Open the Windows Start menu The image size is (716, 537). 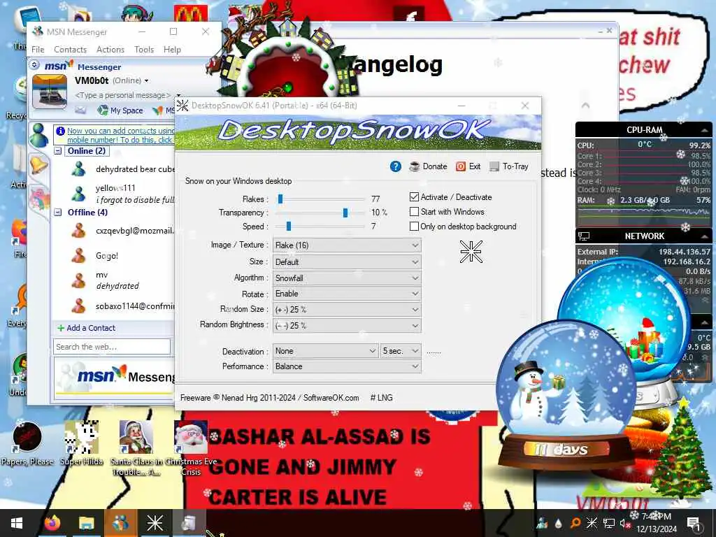pos(17,523)
